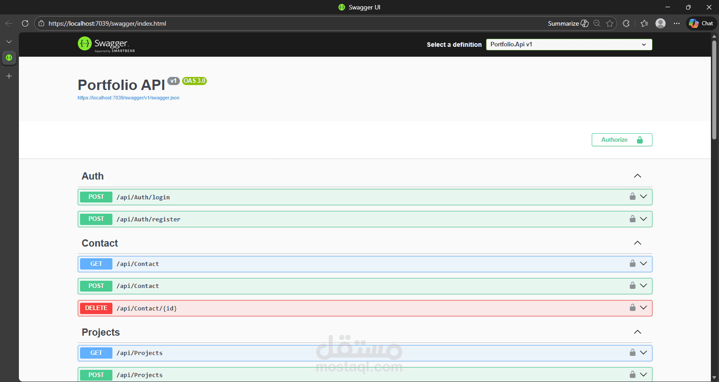Expand the POST /api/Contact chevron
Viewport: 719px width, 382px height.
click(x=643, y=286)
